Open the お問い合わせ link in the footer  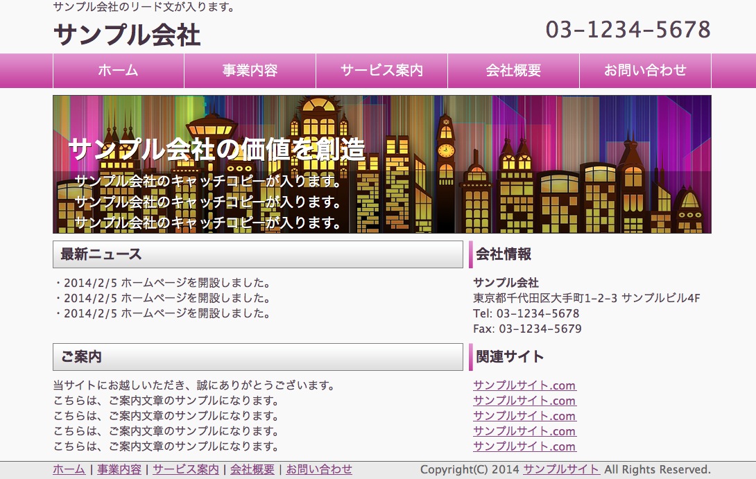pyautogui.click(x=319, y=470)
